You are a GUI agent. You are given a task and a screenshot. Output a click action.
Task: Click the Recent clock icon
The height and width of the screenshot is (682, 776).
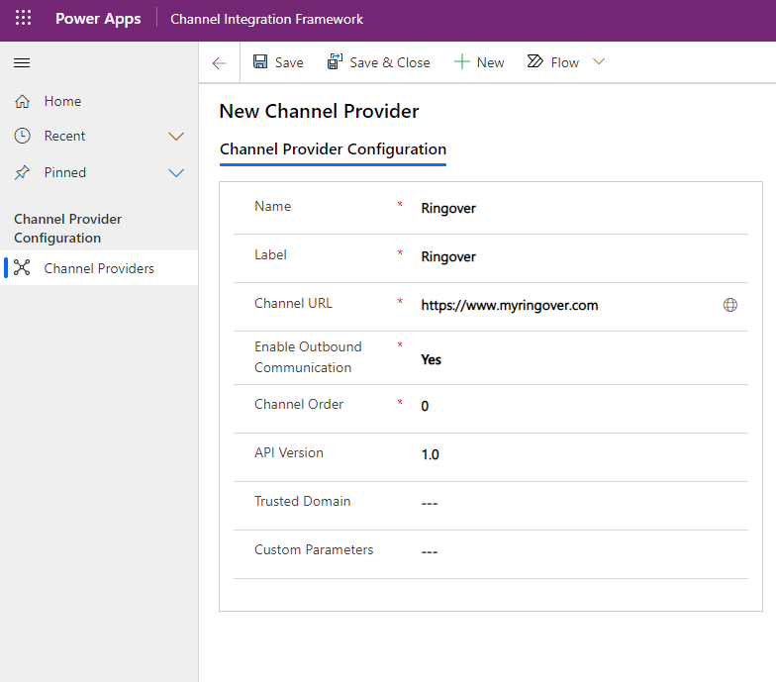point(22,136)
